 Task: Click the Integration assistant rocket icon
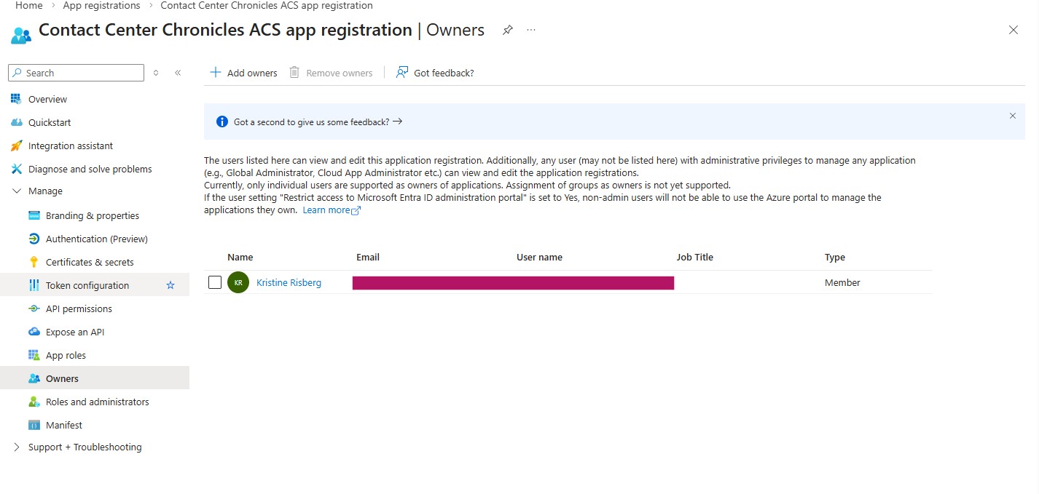click(17, 146)
